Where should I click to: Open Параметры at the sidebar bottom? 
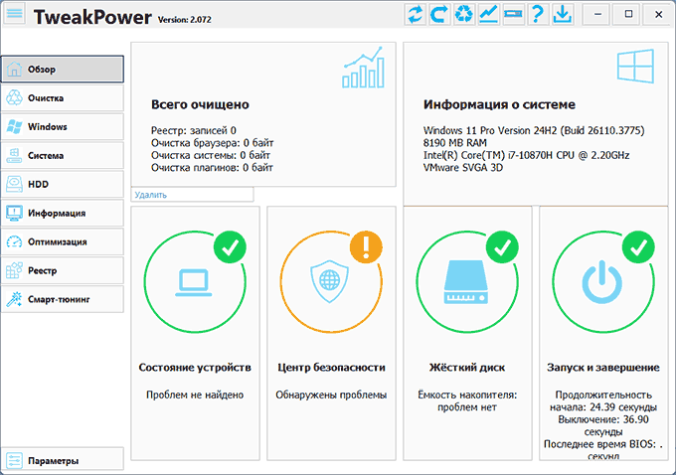(63, 460)
